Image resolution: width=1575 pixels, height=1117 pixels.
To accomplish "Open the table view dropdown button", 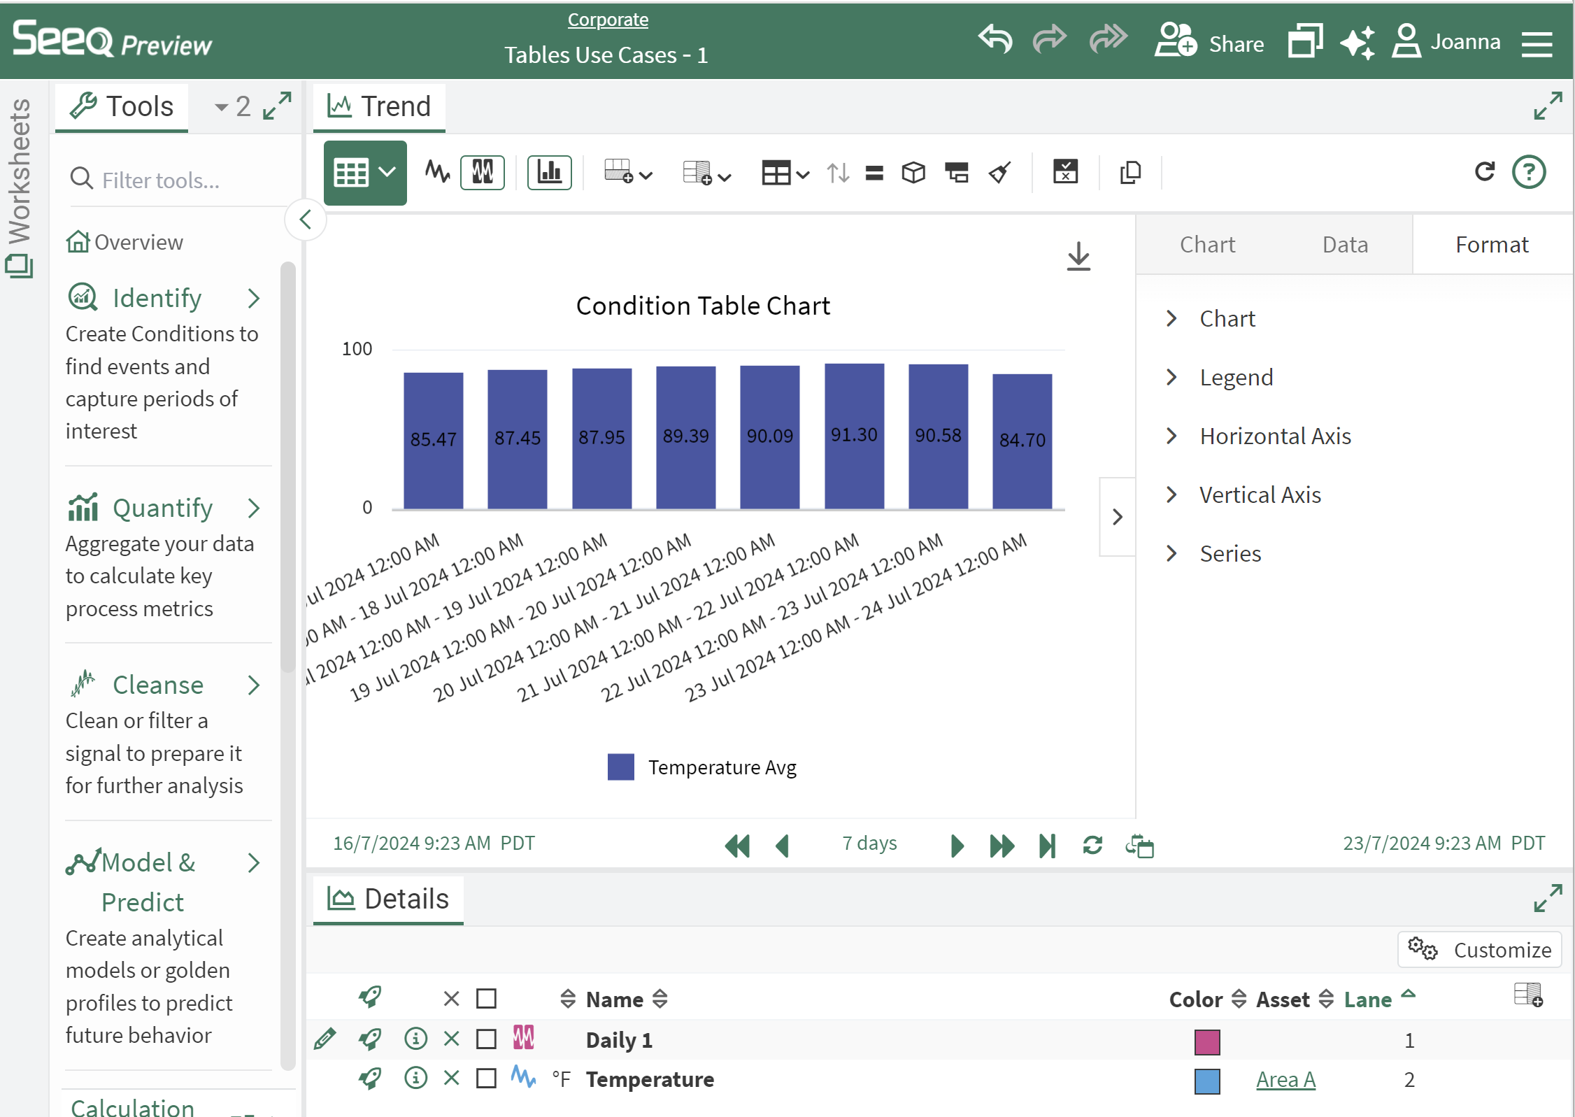I will [x=365, y=173].
